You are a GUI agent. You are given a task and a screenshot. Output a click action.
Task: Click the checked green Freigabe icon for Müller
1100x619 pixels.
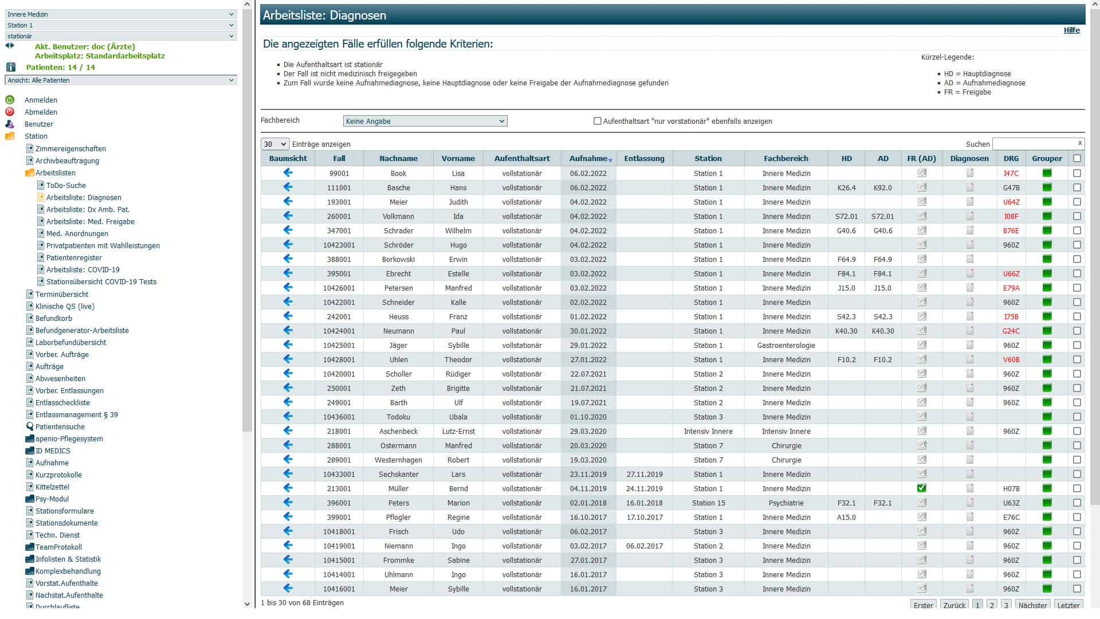pos(921,488)
